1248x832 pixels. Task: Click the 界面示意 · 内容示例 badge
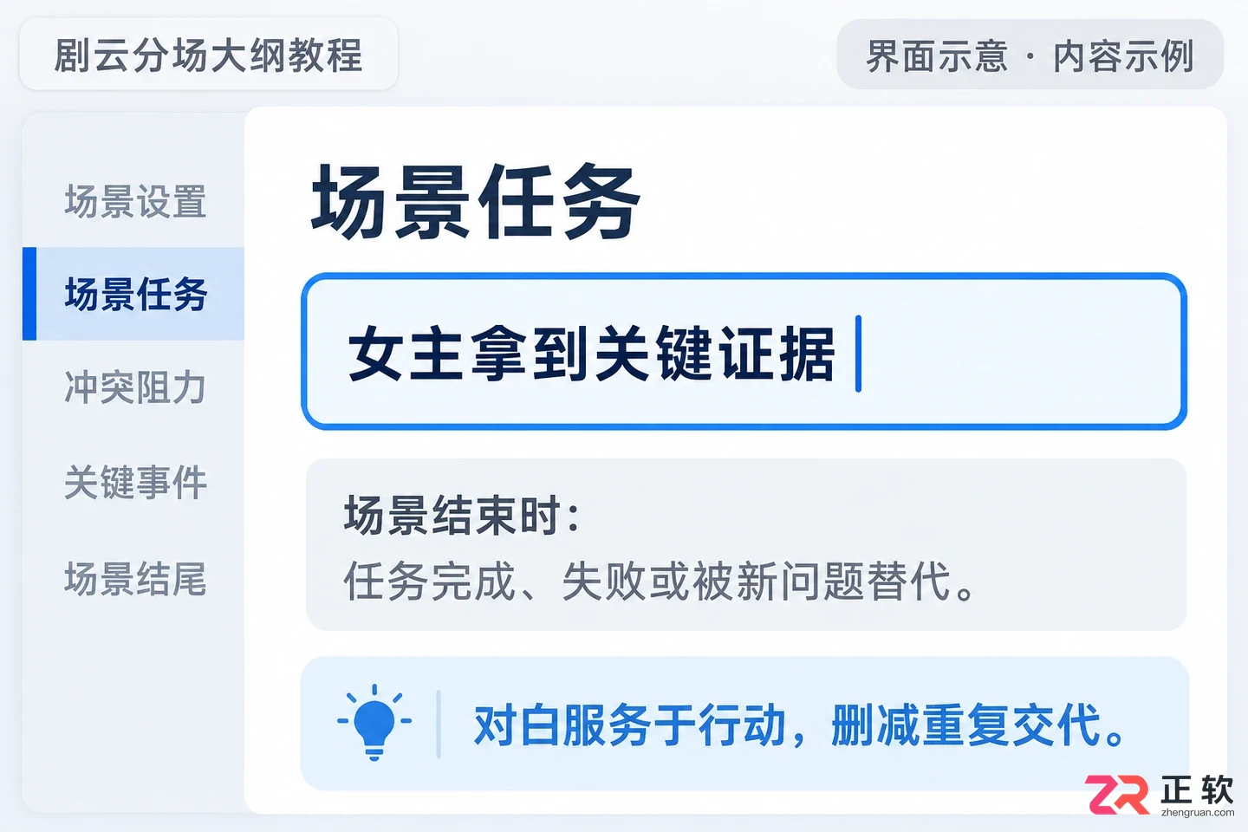click(x=1030, y=55)
